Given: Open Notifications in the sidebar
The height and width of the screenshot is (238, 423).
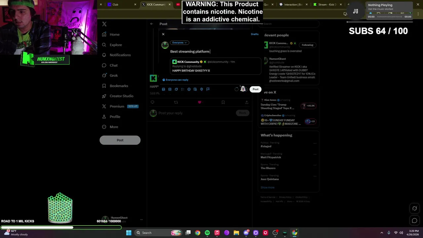Looking at the screenshot, I should [x=116, y=55].
